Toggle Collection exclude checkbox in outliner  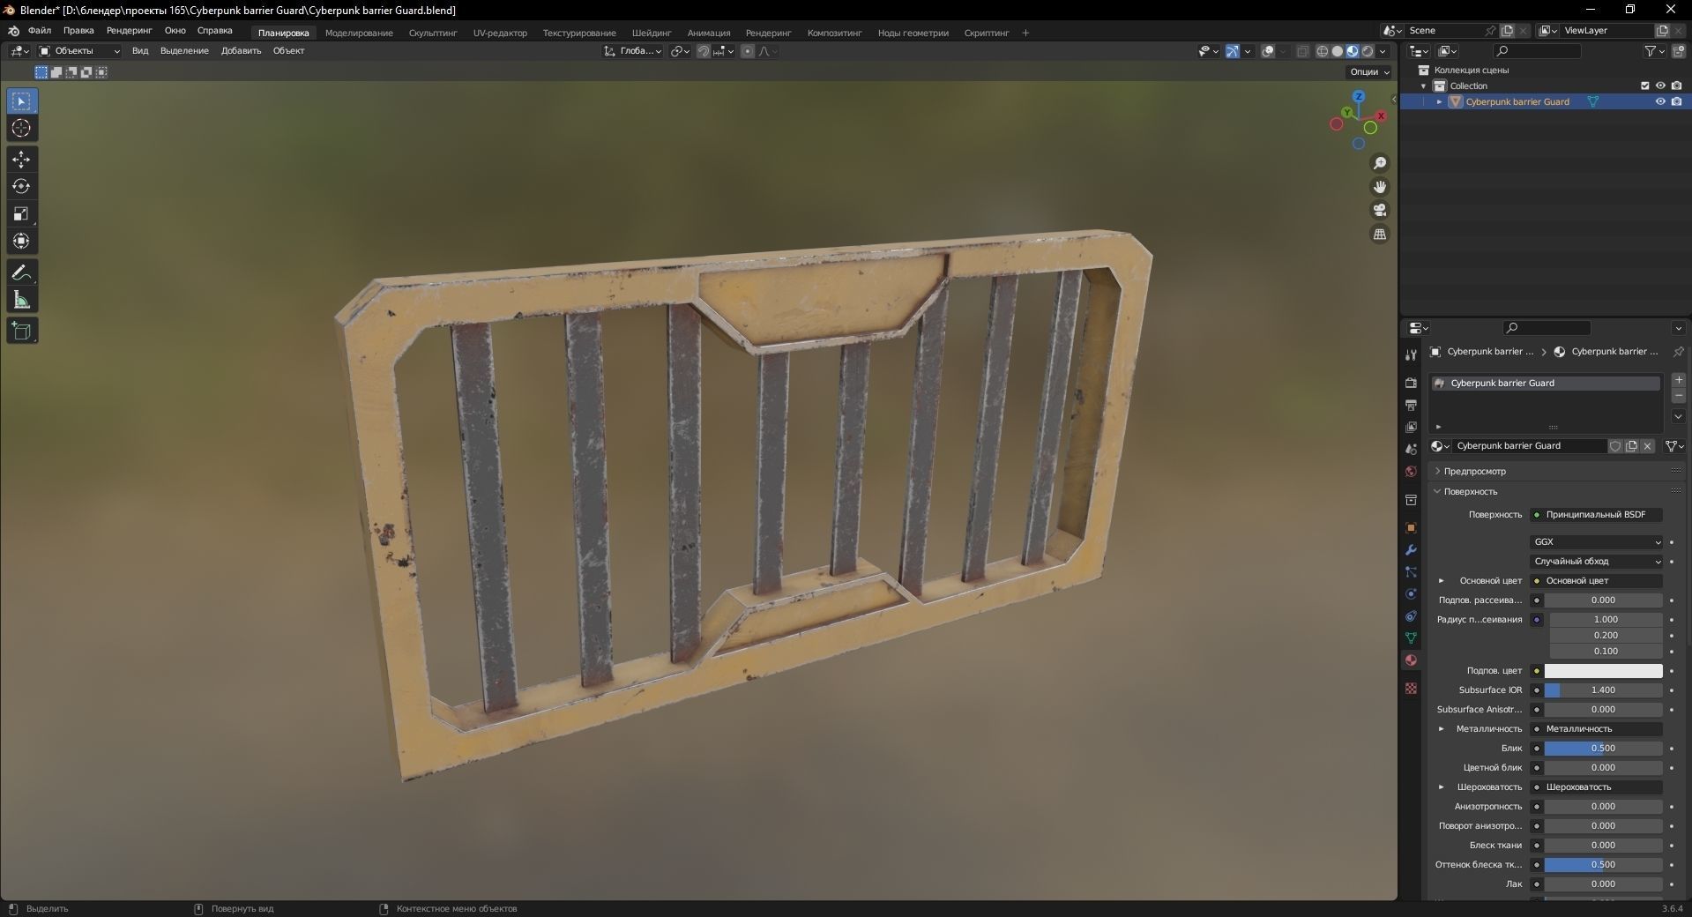click(1644, 86)
